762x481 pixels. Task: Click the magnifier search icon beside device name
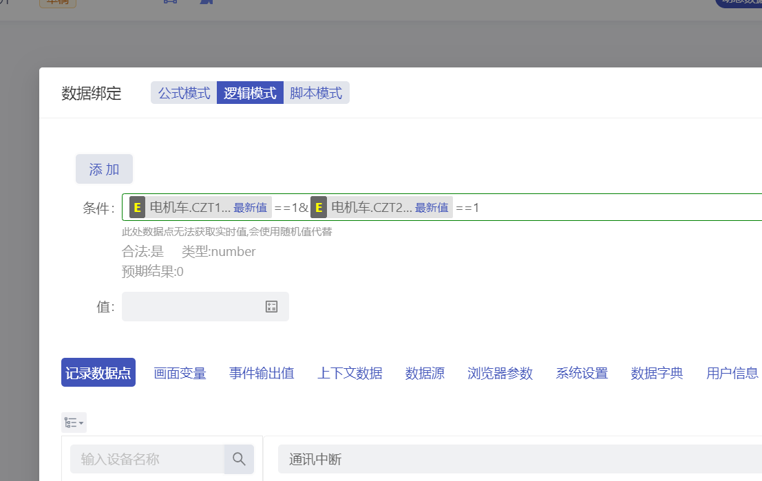[239, 459]
